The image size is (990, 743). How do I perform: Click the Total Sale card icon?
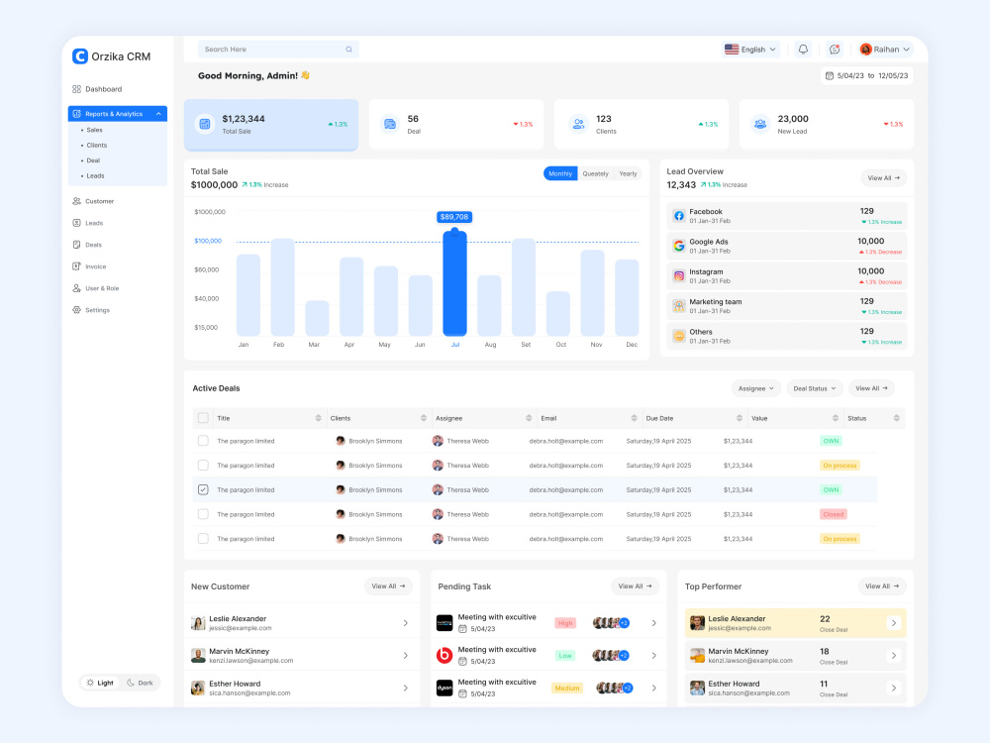click(x=205, y=125)
